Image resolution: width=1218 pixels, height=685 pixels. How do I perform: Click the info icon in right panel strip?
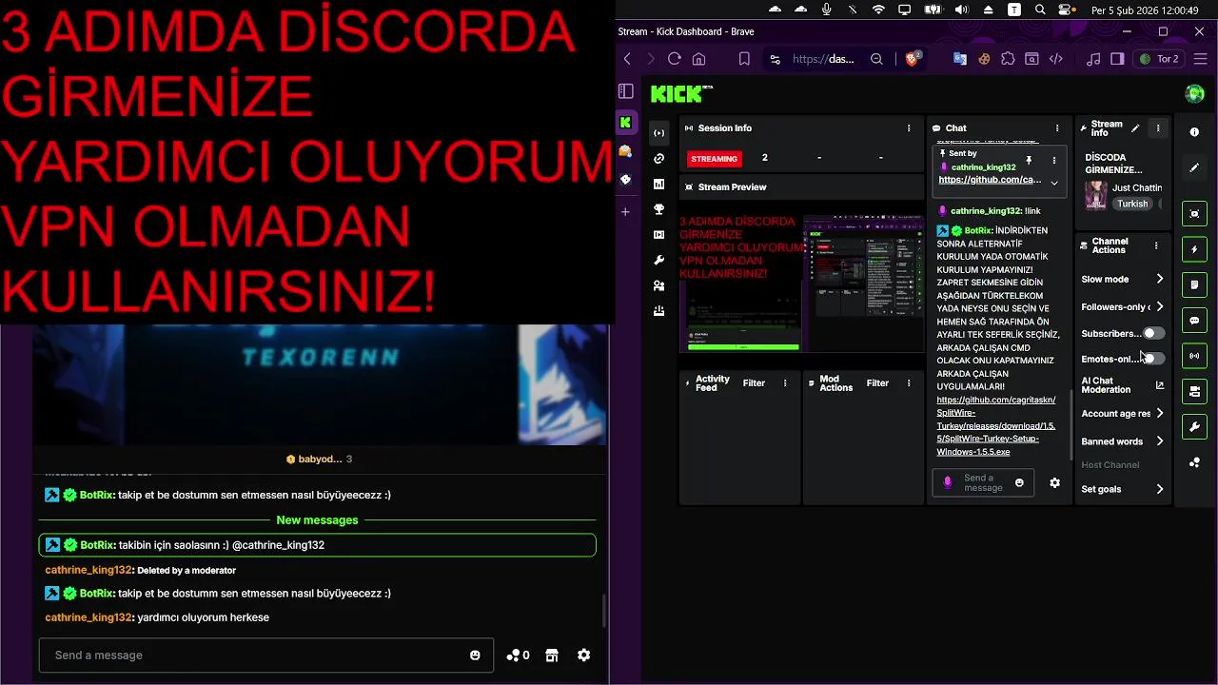1194,132
